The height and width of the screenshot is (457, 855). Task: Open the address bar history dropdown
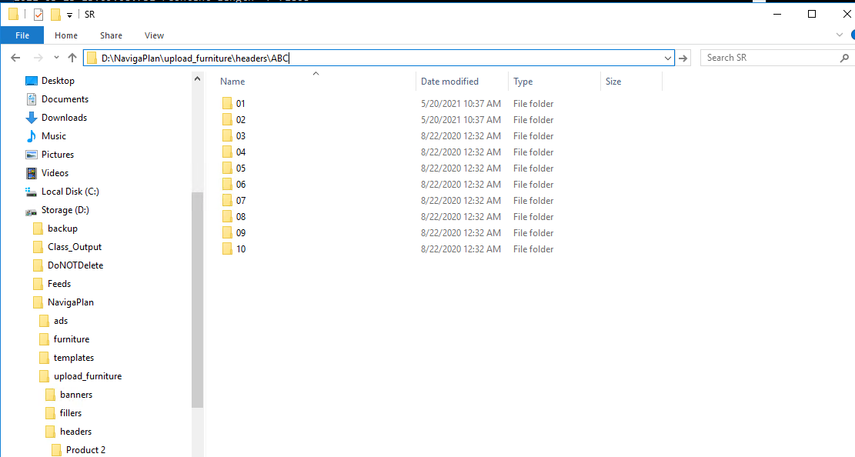coord(667,58)
